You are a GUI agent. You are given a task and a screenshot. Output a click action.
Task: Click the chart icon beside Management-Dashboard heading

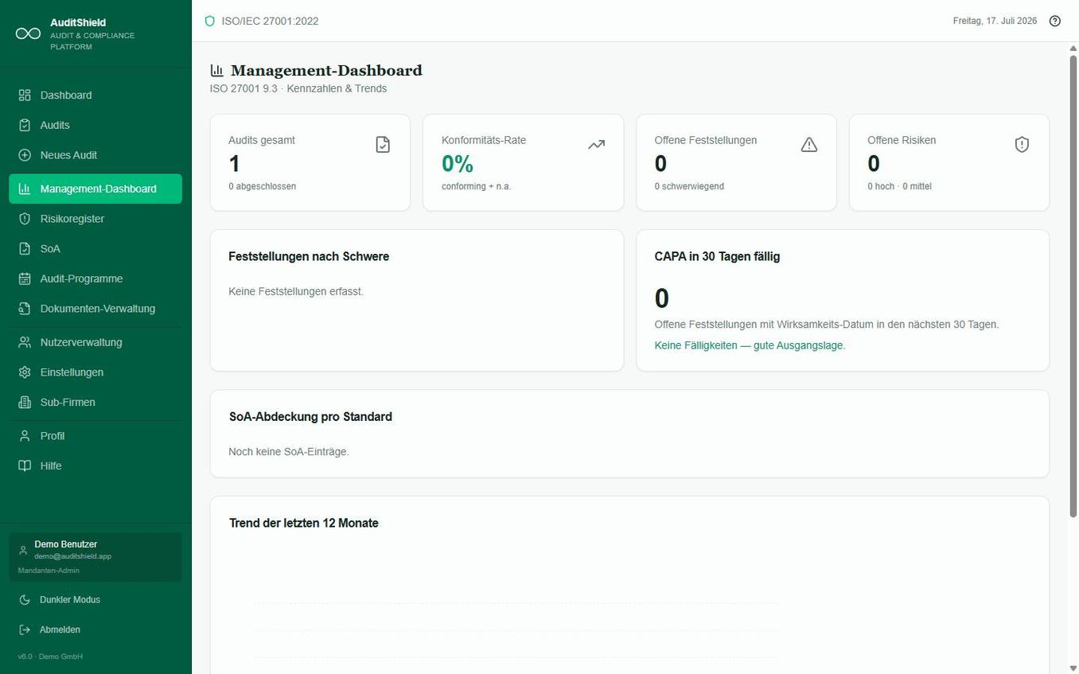[217, 71]
